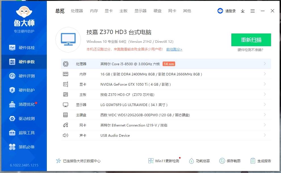Screen dimensions: 281x173
Task: Click the login avatar icon
Action: pos(220,11)
